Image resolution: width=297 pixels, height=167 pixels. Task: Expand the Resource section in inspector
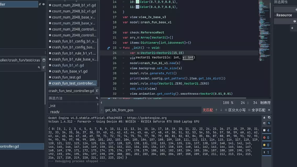(284, 15)
